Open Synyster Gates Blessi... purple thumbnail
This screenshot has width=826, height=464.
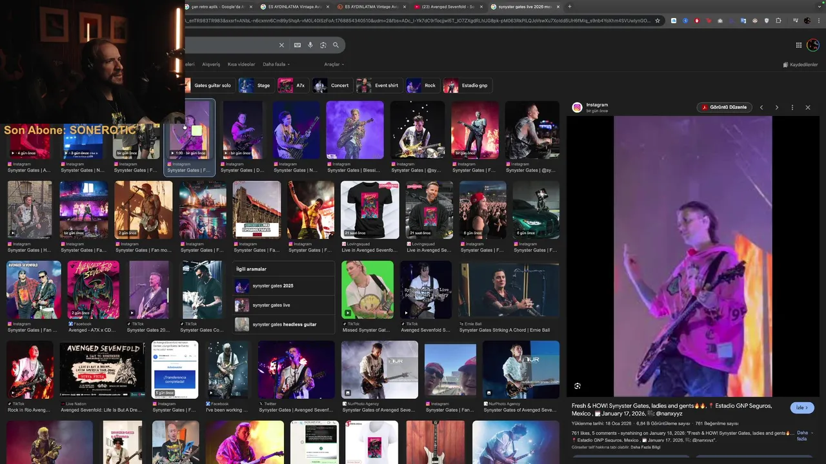pyautogui.click(x=354, y=130)
